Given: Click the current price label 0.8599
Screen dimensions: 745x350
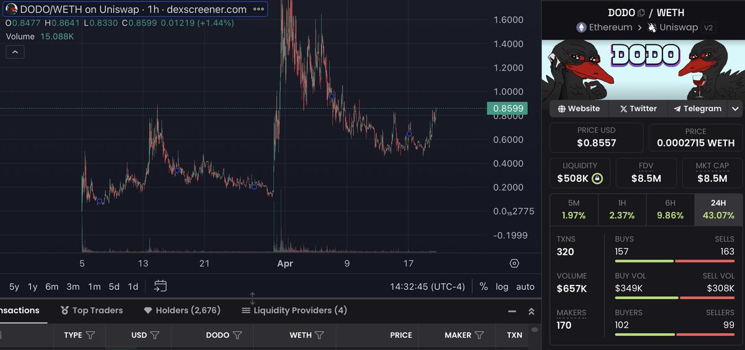Looking at the screenshot, I should point(508,108).
